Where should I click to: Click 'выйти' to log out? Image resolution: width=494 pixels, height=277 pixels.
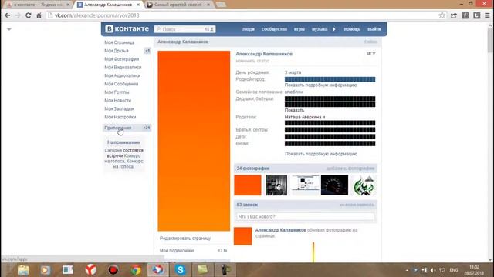click(374, 29)
